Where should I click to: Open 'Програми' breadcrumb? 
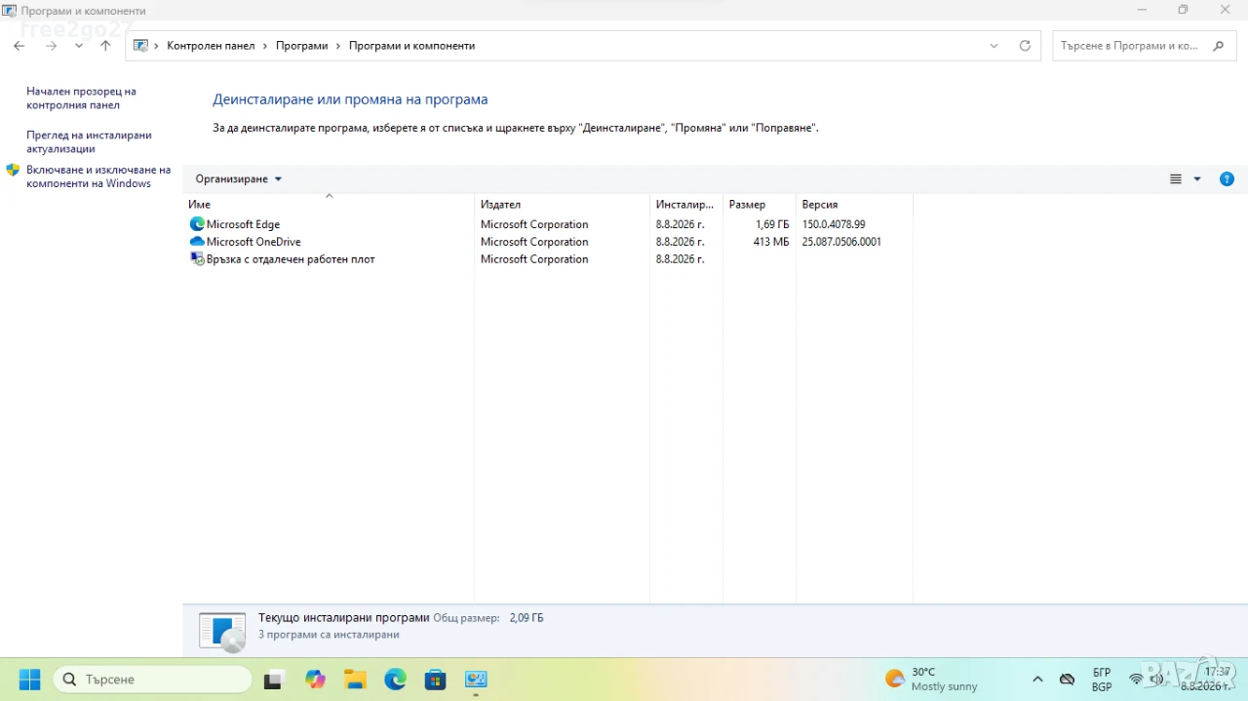pos(302,46)
